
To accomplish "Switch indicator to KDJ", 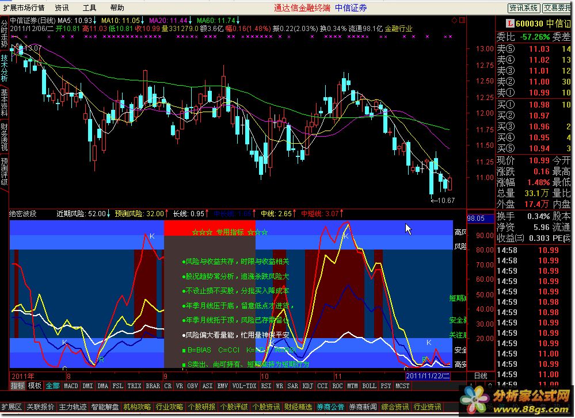I will (x=308, y=386).
